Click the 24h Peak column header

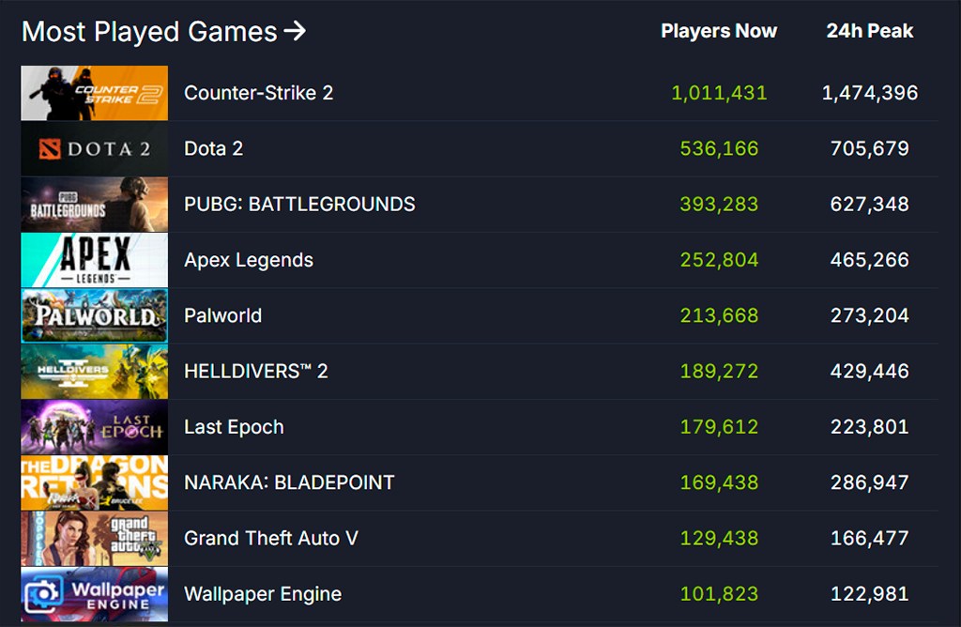point(868,31)
